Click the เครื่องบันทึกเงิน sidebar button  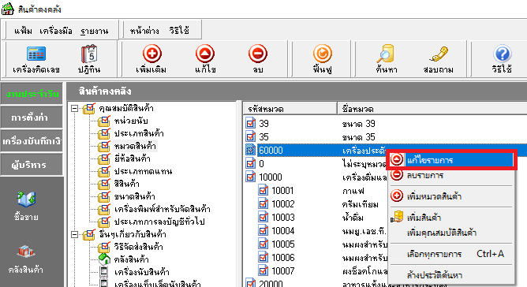click(32, 141)
